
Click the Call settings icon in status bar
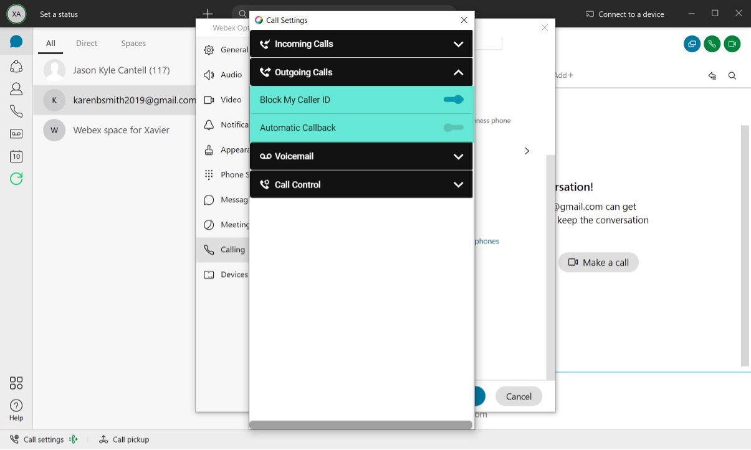coord(14,439)
